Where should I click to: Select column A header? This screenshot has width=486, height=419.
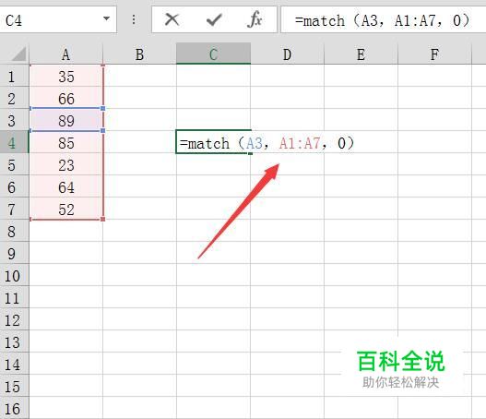[65, 54]
